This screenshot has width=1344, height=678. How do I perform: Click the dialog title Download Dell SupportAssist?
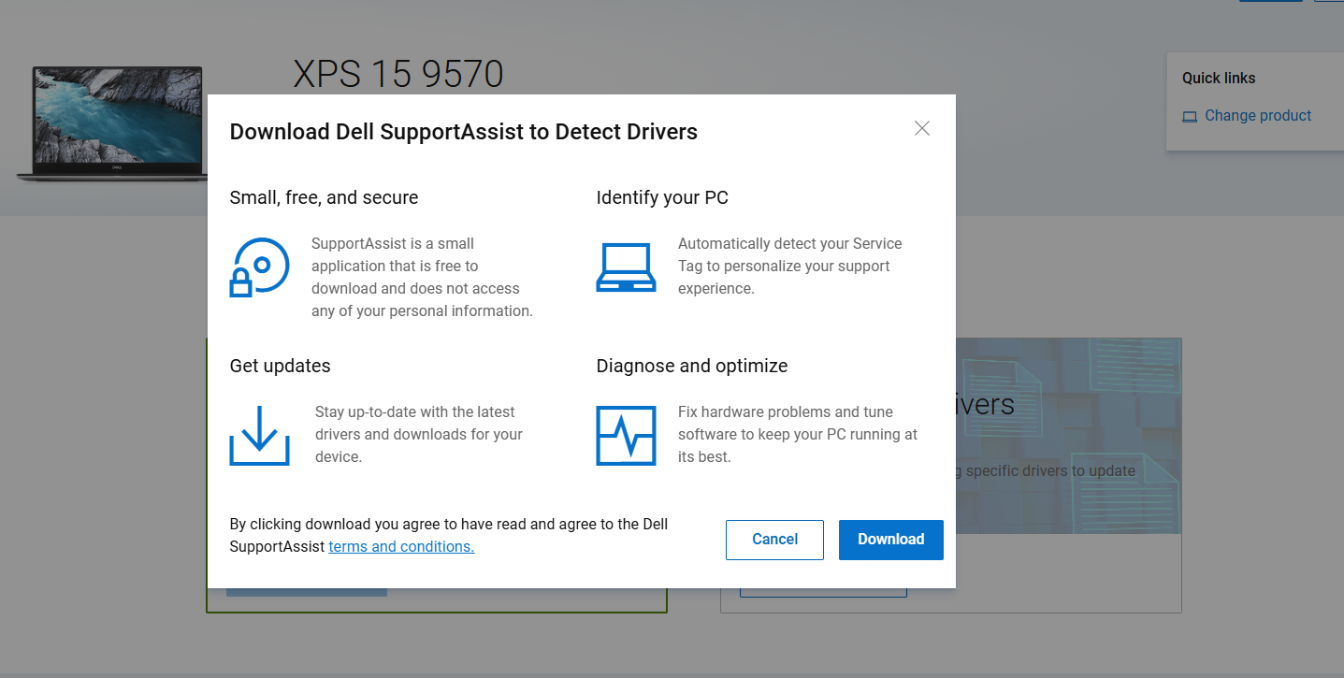463,132
